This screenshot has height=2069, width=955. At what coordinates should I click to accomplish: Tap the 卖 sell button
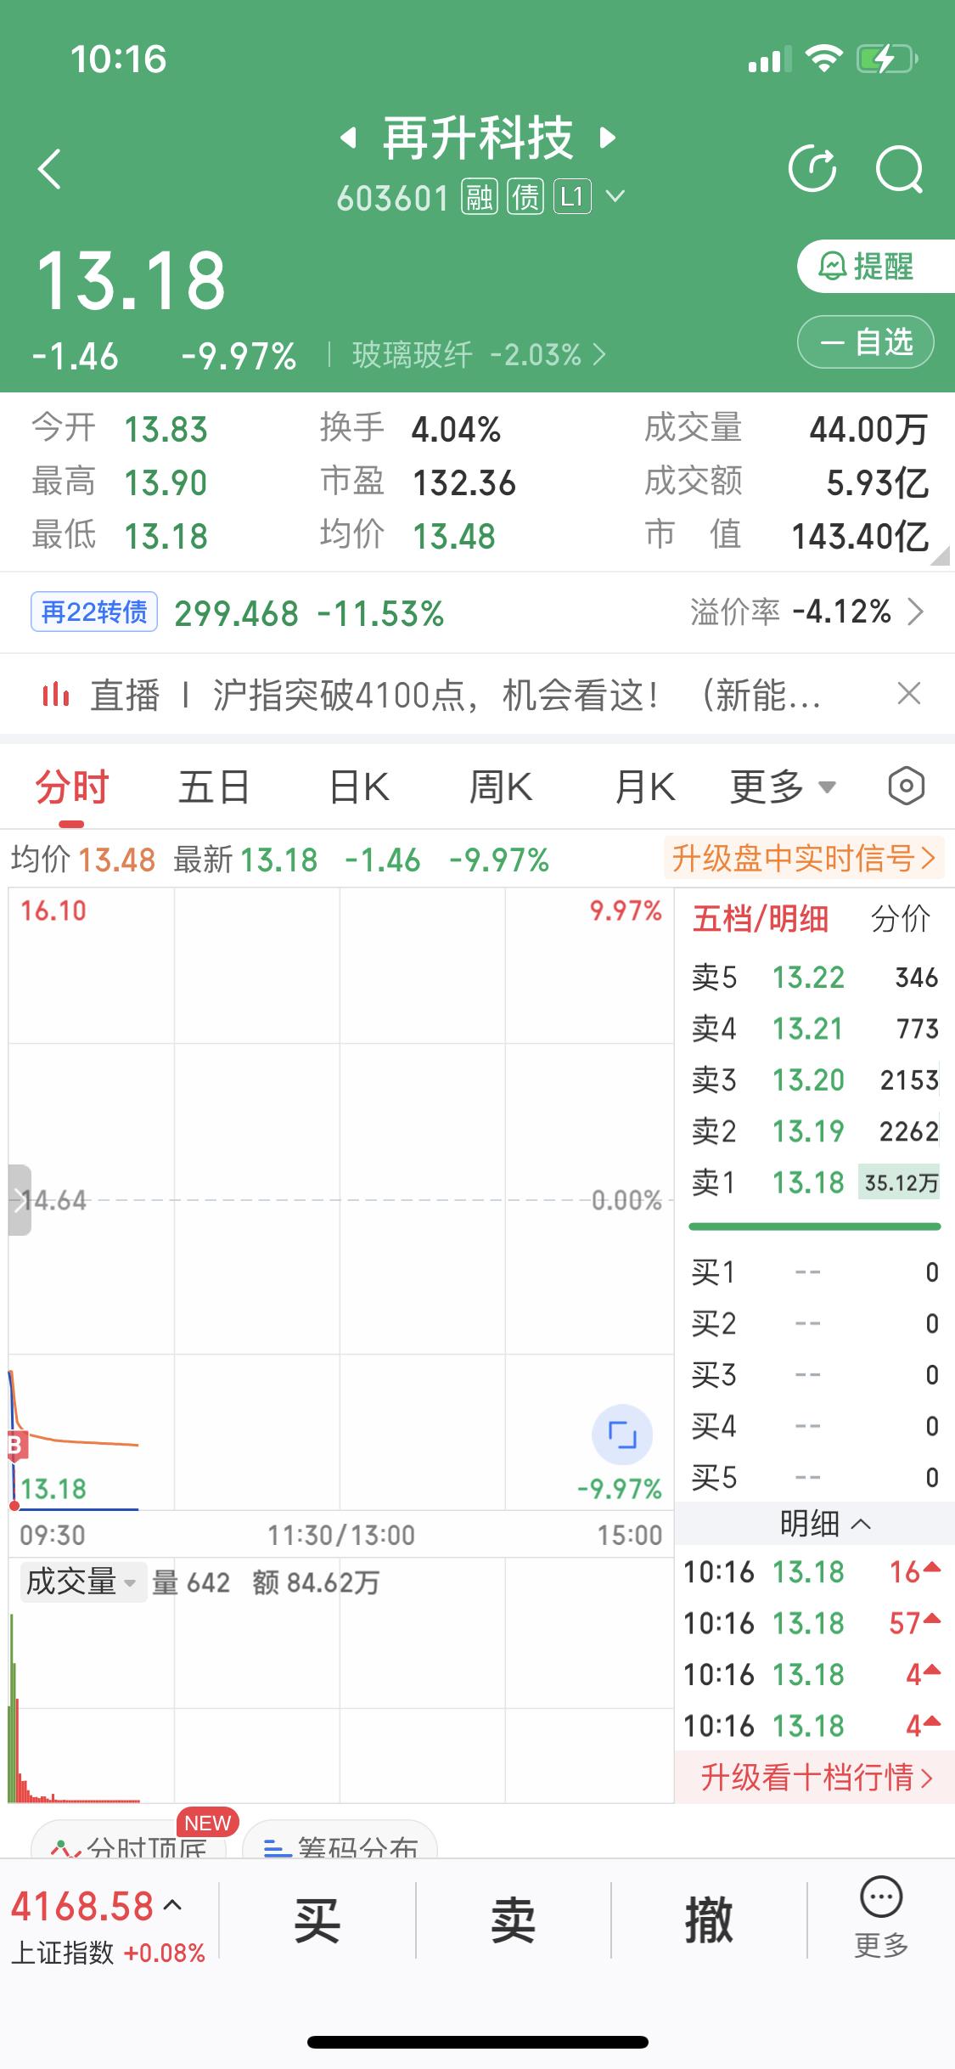pos(513,1920)
